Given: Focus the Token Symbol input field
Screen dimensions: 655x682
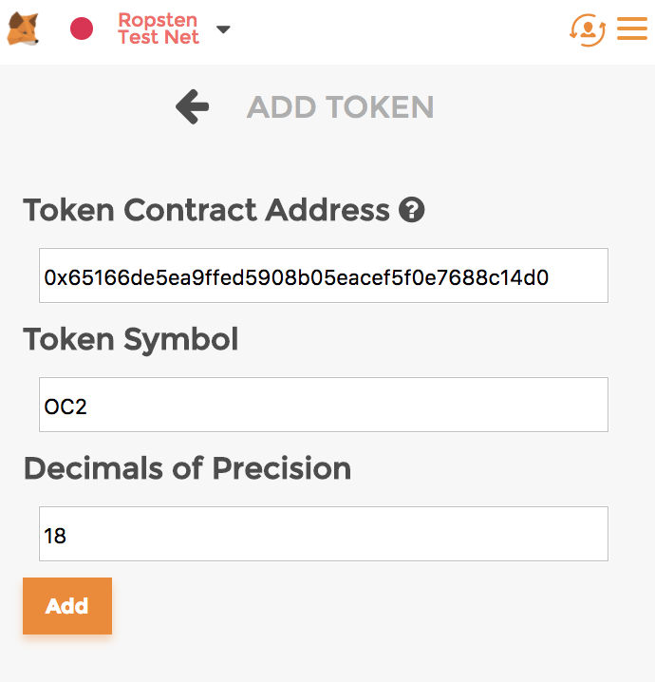Looking at the screenshot, I should click(324, 405).
